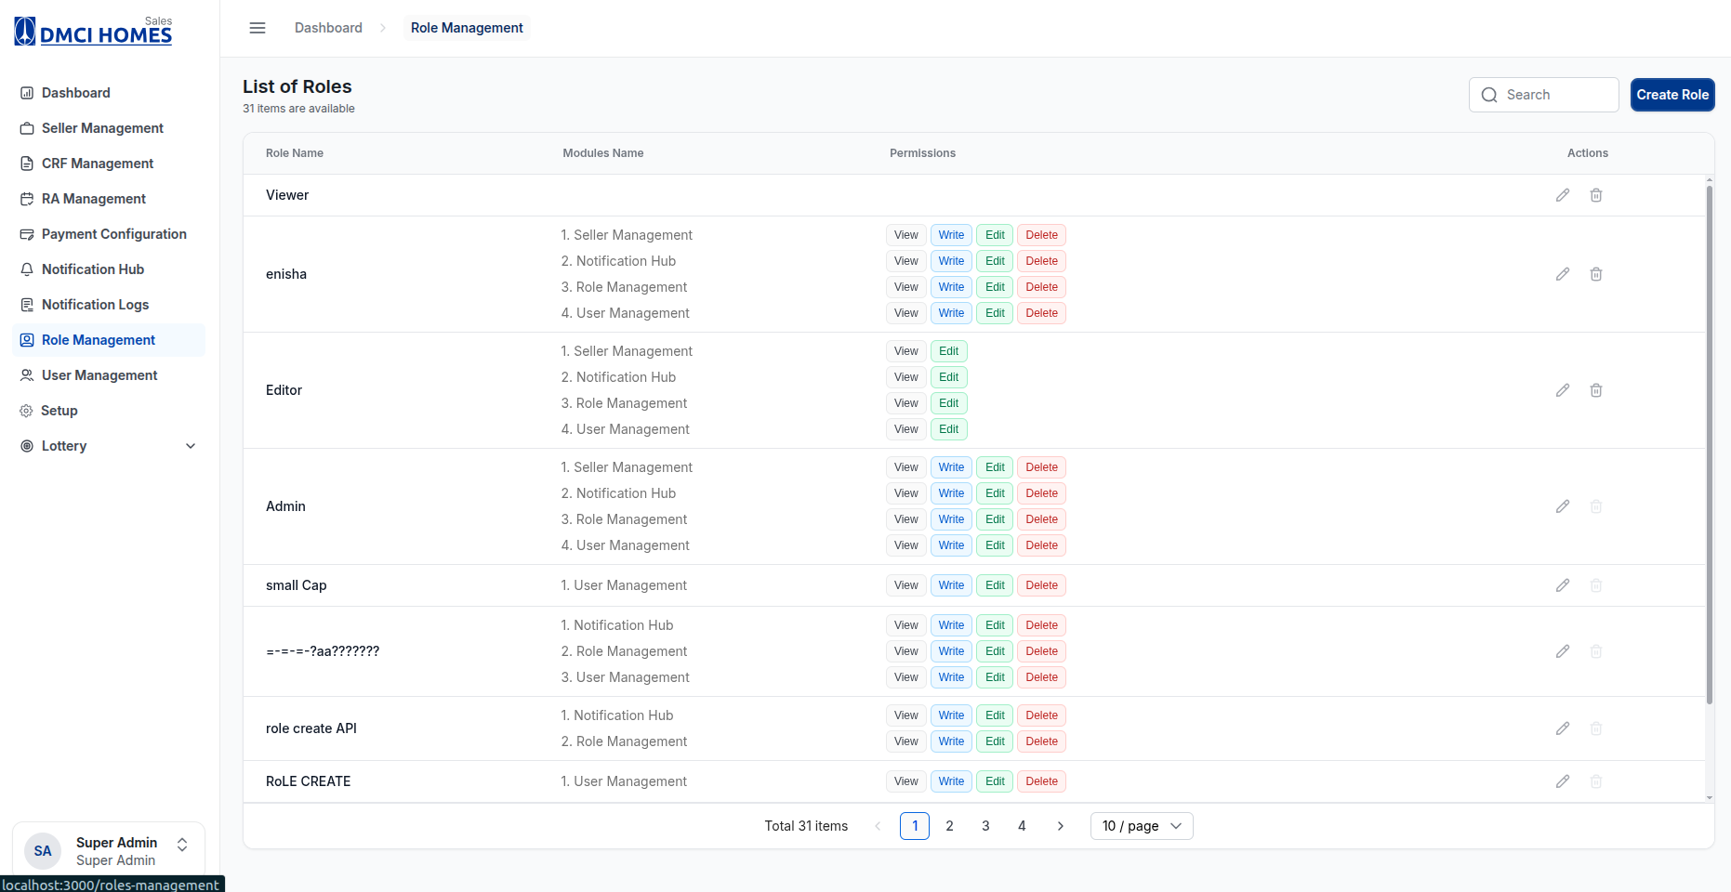This screenshot has height=892, width=1731.
Task: Edit the role create API role pencil
Action: pos(1563,728)
